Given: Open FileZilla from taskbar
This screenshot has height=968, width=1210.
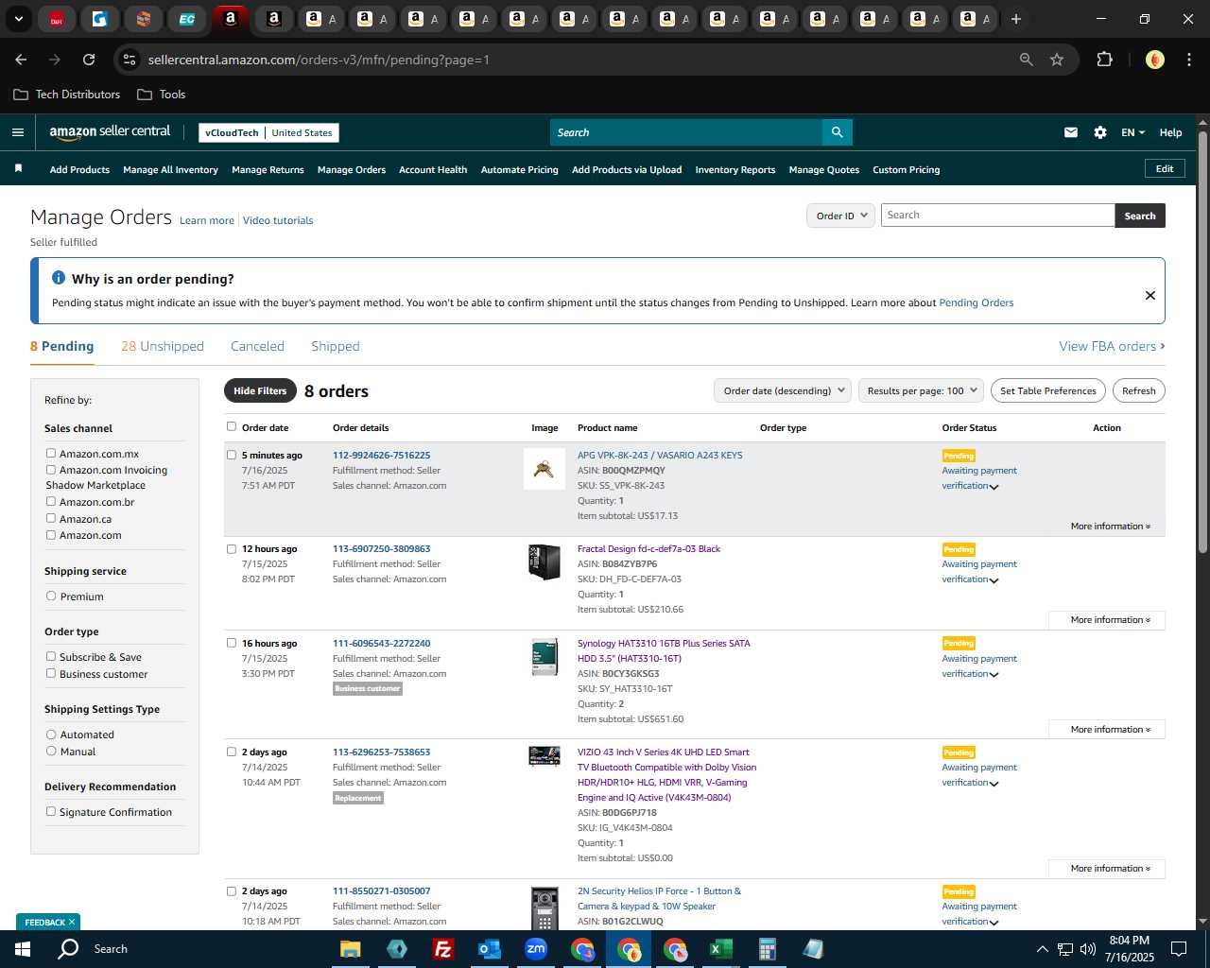Looking at the screenshot, I should pos(442,949).
